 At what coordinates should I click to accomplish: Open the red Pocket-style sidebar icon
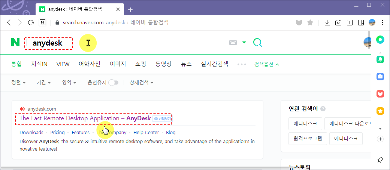point(380,94)
